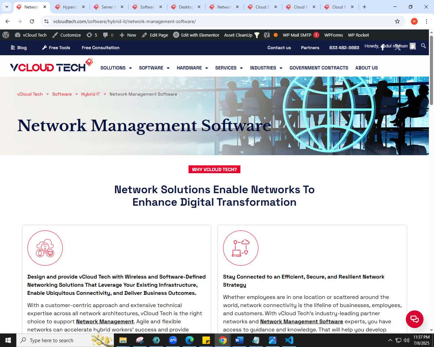Click the New content plus item

click(x=128, y=35)
